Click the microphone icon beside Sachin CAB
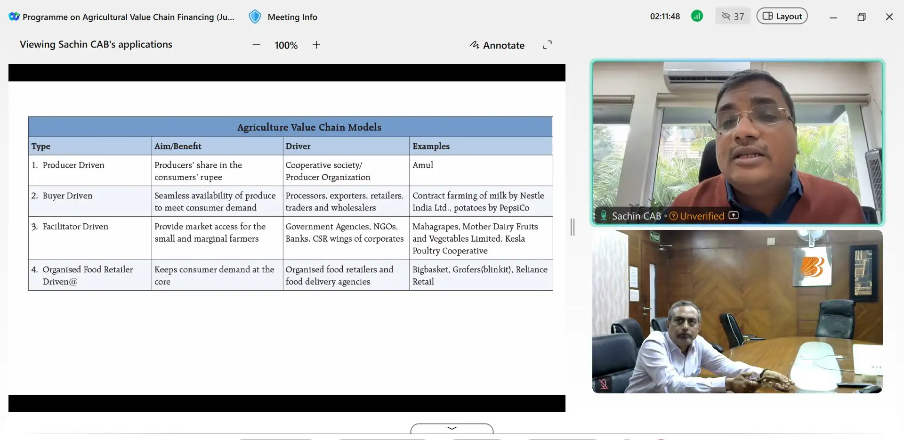The width and height of the screenshot is (904, 440). click(604, 216)
